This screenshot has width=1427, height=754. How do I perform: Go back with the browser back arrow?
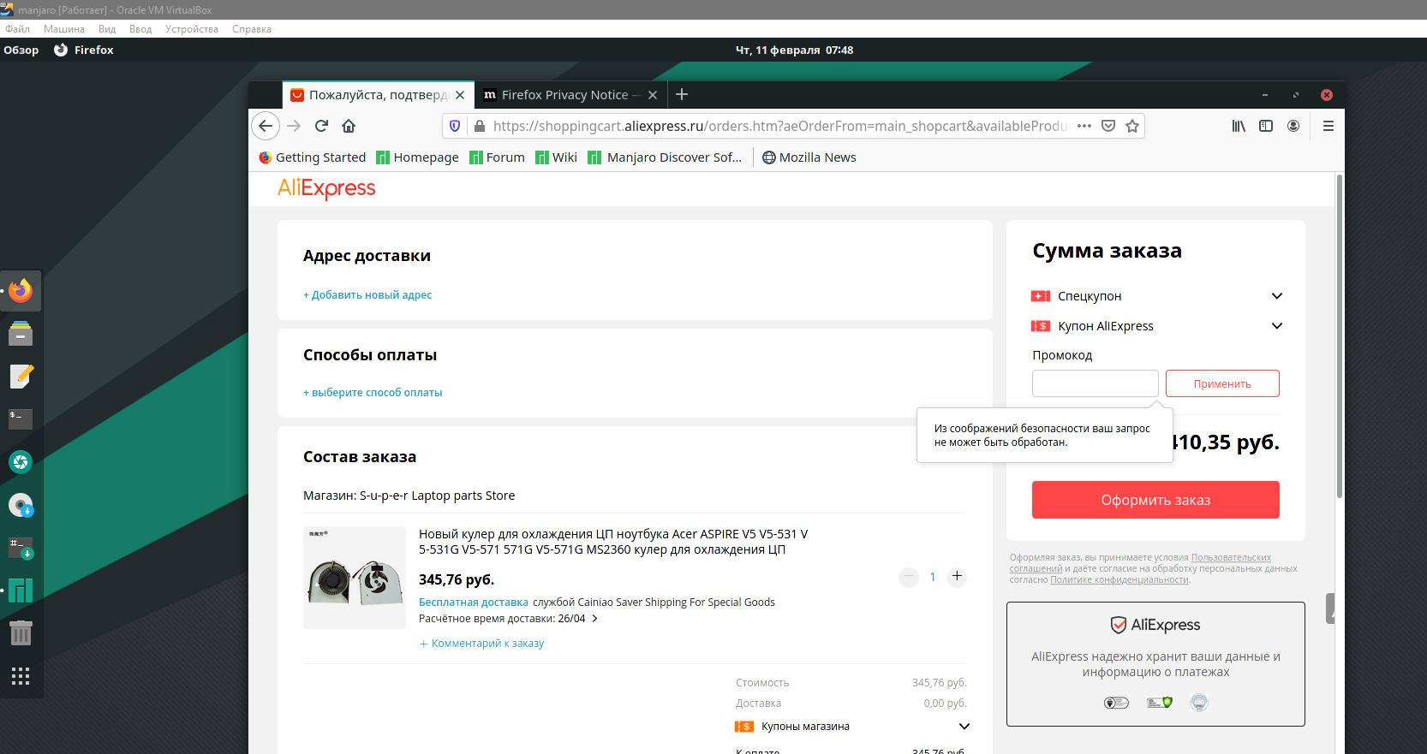pyautogui.click(x=266, y=126)
